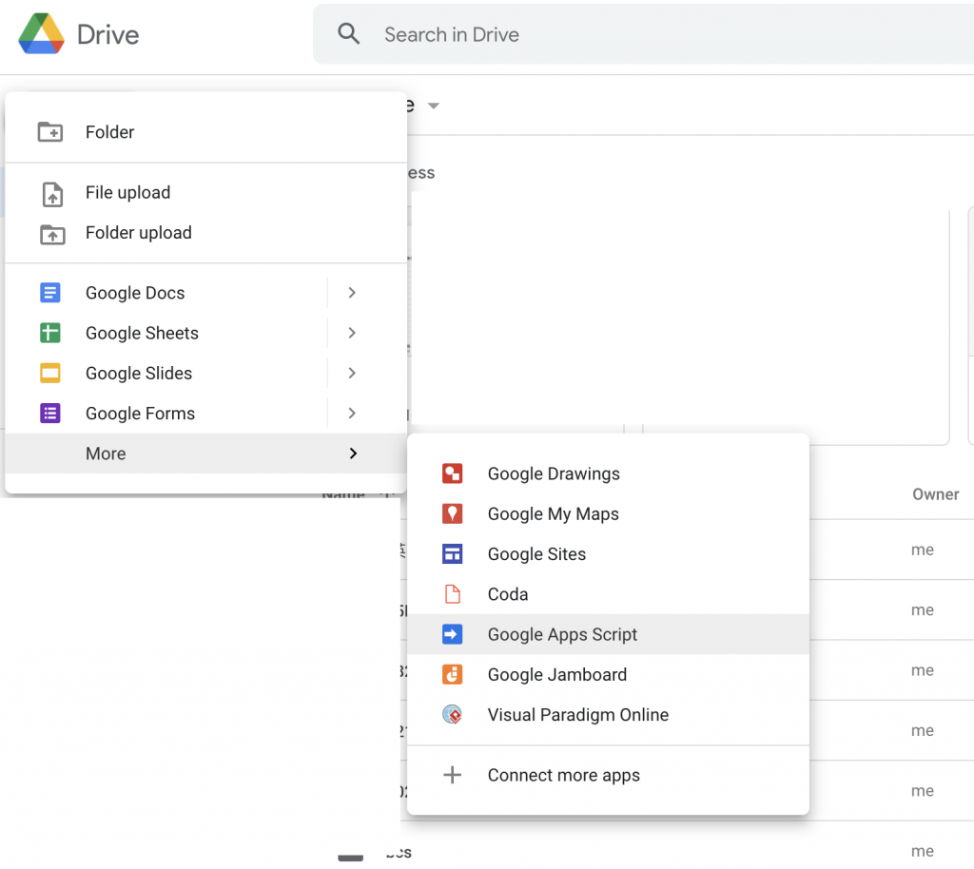
Task: Expand the Google Docs submenu arrow
Action: pos(352,292)
